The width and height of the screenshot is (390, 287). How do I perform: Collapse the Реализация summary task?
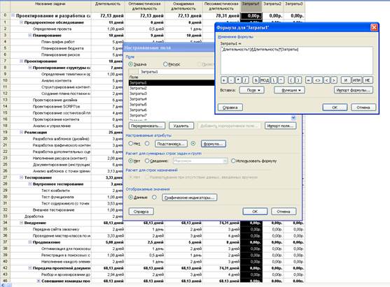22,132
